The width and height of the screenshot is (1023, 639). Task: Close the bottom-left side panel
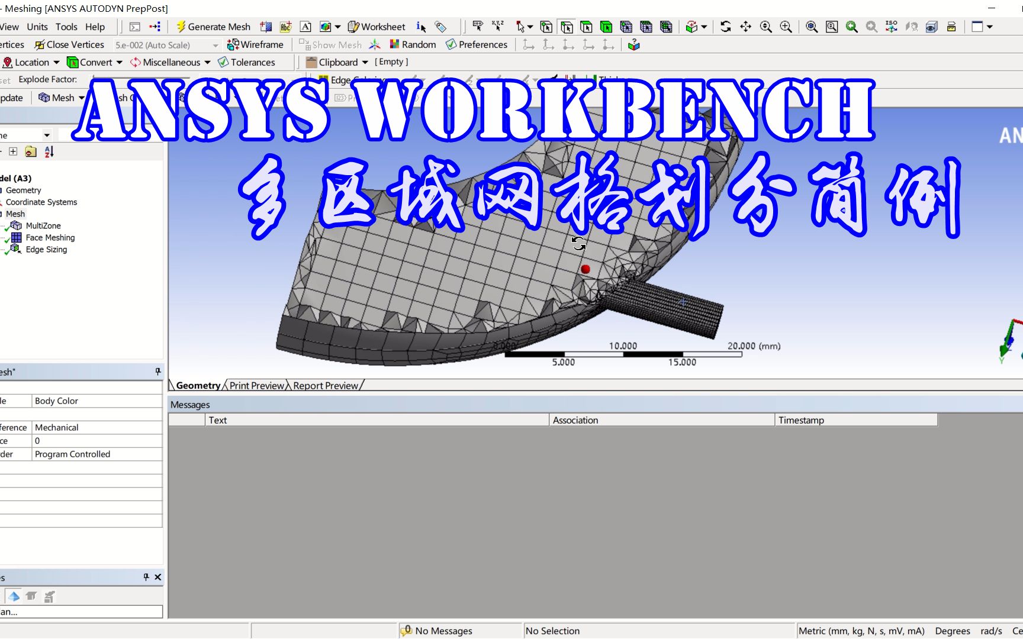point(157,577)
